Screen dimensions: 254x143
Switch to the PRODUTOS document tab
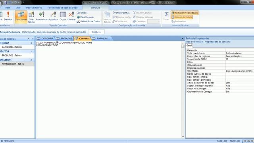pyautogui.click(x=64, y=39)
